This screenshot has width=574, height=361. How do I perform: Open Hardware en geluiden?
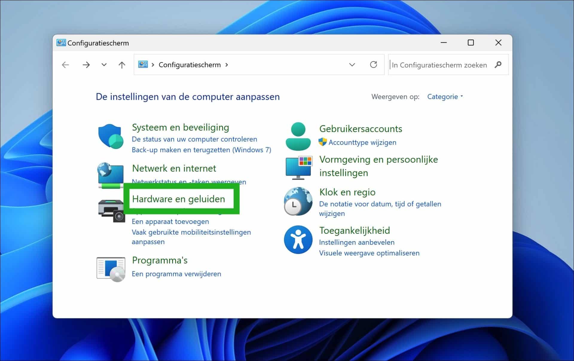click(179, 199)
